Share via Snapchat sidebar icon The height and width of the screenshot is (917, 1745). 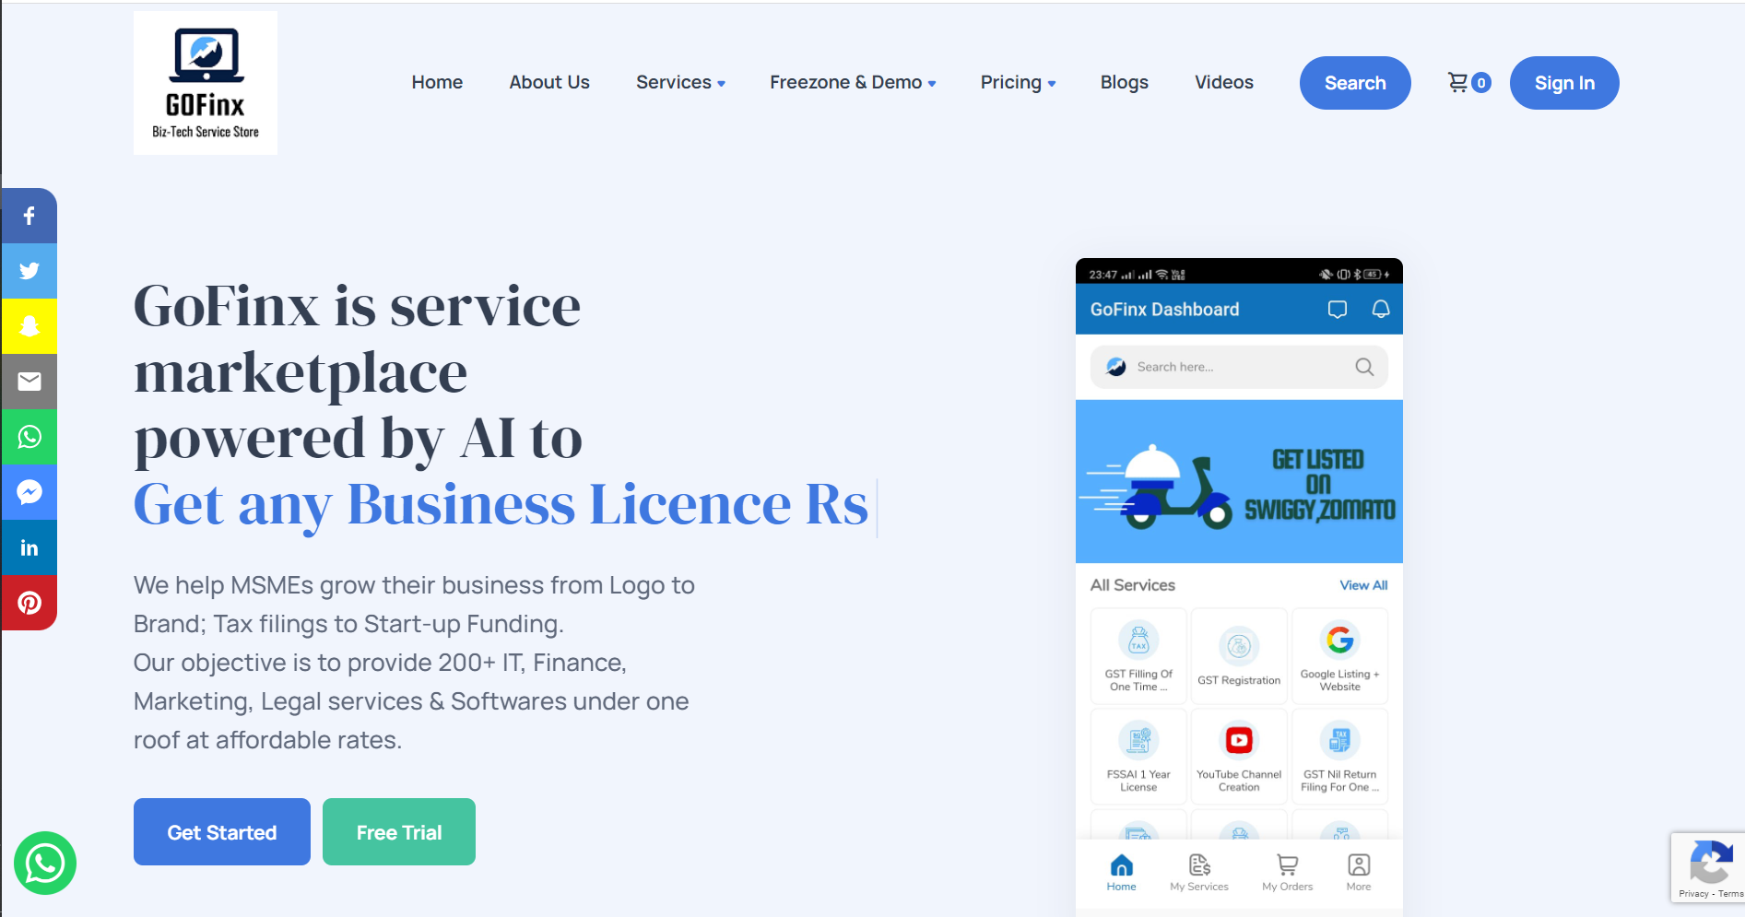pyautogui.click(x=29, y=326)
